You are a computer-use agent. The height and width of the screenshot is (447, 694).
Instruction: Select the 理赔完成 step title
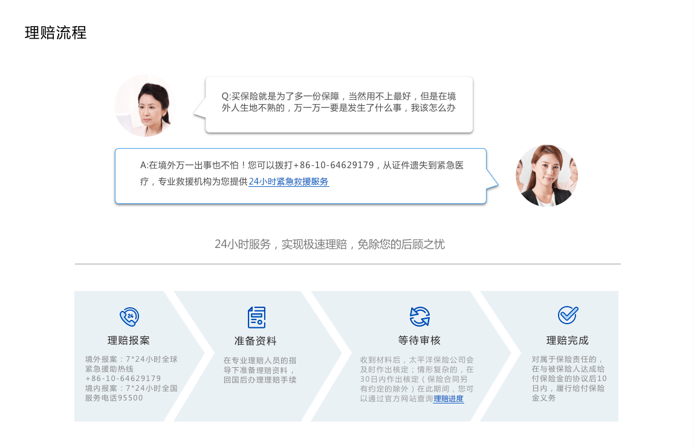click(567, 340)
